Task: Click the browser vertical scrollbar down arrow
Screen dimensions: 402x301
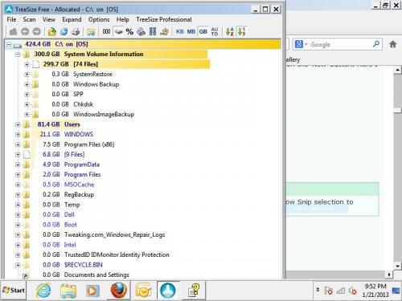Action: pos(397,266)
